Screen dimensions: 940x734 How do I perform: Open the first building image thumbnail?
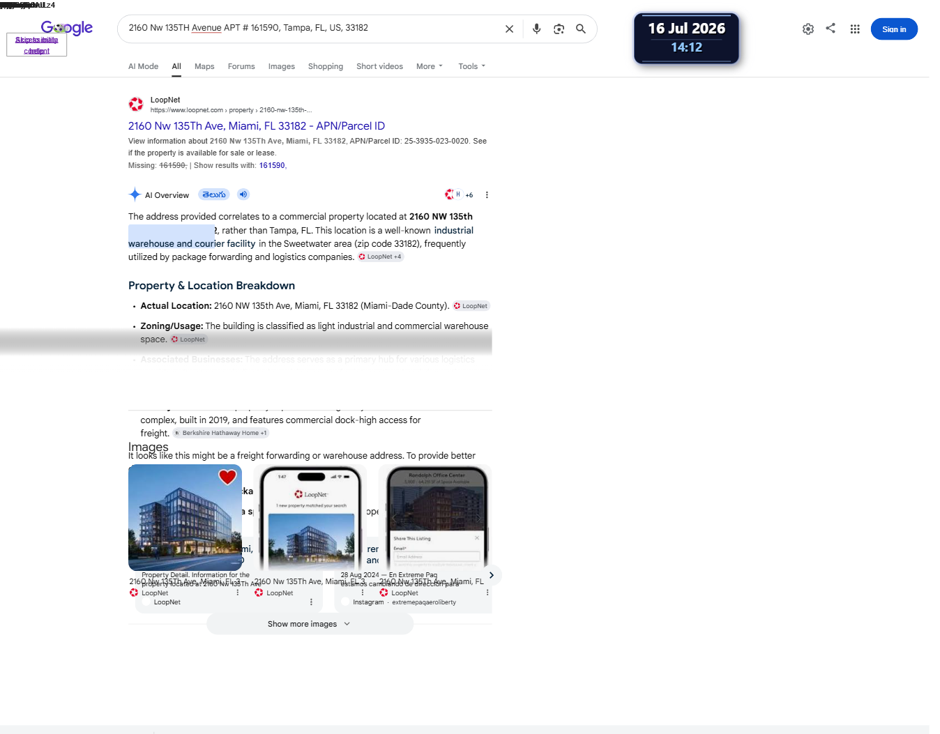[x=185, y=518]
